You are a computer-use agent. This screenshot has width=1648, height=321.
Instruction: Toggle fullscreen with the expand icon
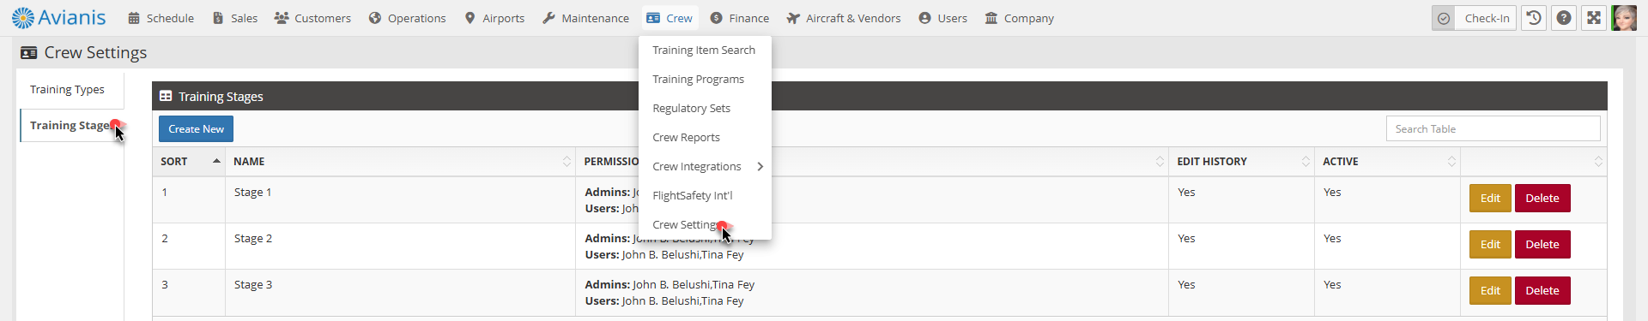click(1594, 18)
